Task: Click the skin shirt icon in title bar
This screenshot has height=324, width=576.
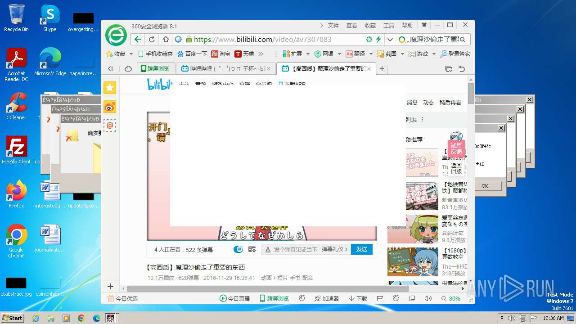Action: [x=424, y=25]
